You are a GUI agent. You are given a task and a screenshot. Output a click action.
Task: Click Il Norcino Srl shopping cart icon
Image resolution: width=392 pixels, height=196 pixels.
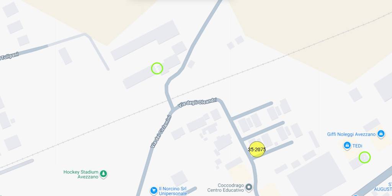(154, 191)
